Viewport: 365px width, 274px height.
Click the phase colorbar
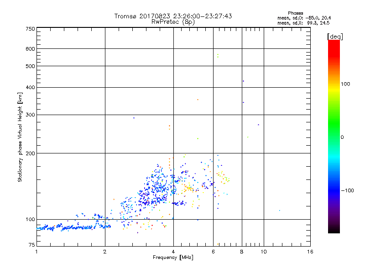pyautogui.click(x=334, y=136)
